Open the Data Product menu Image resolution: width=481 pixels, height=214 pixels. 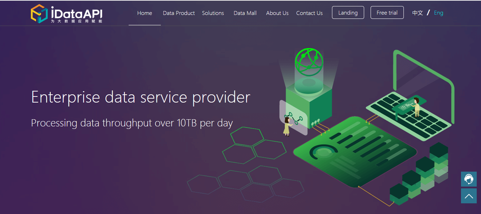[179, 13]
